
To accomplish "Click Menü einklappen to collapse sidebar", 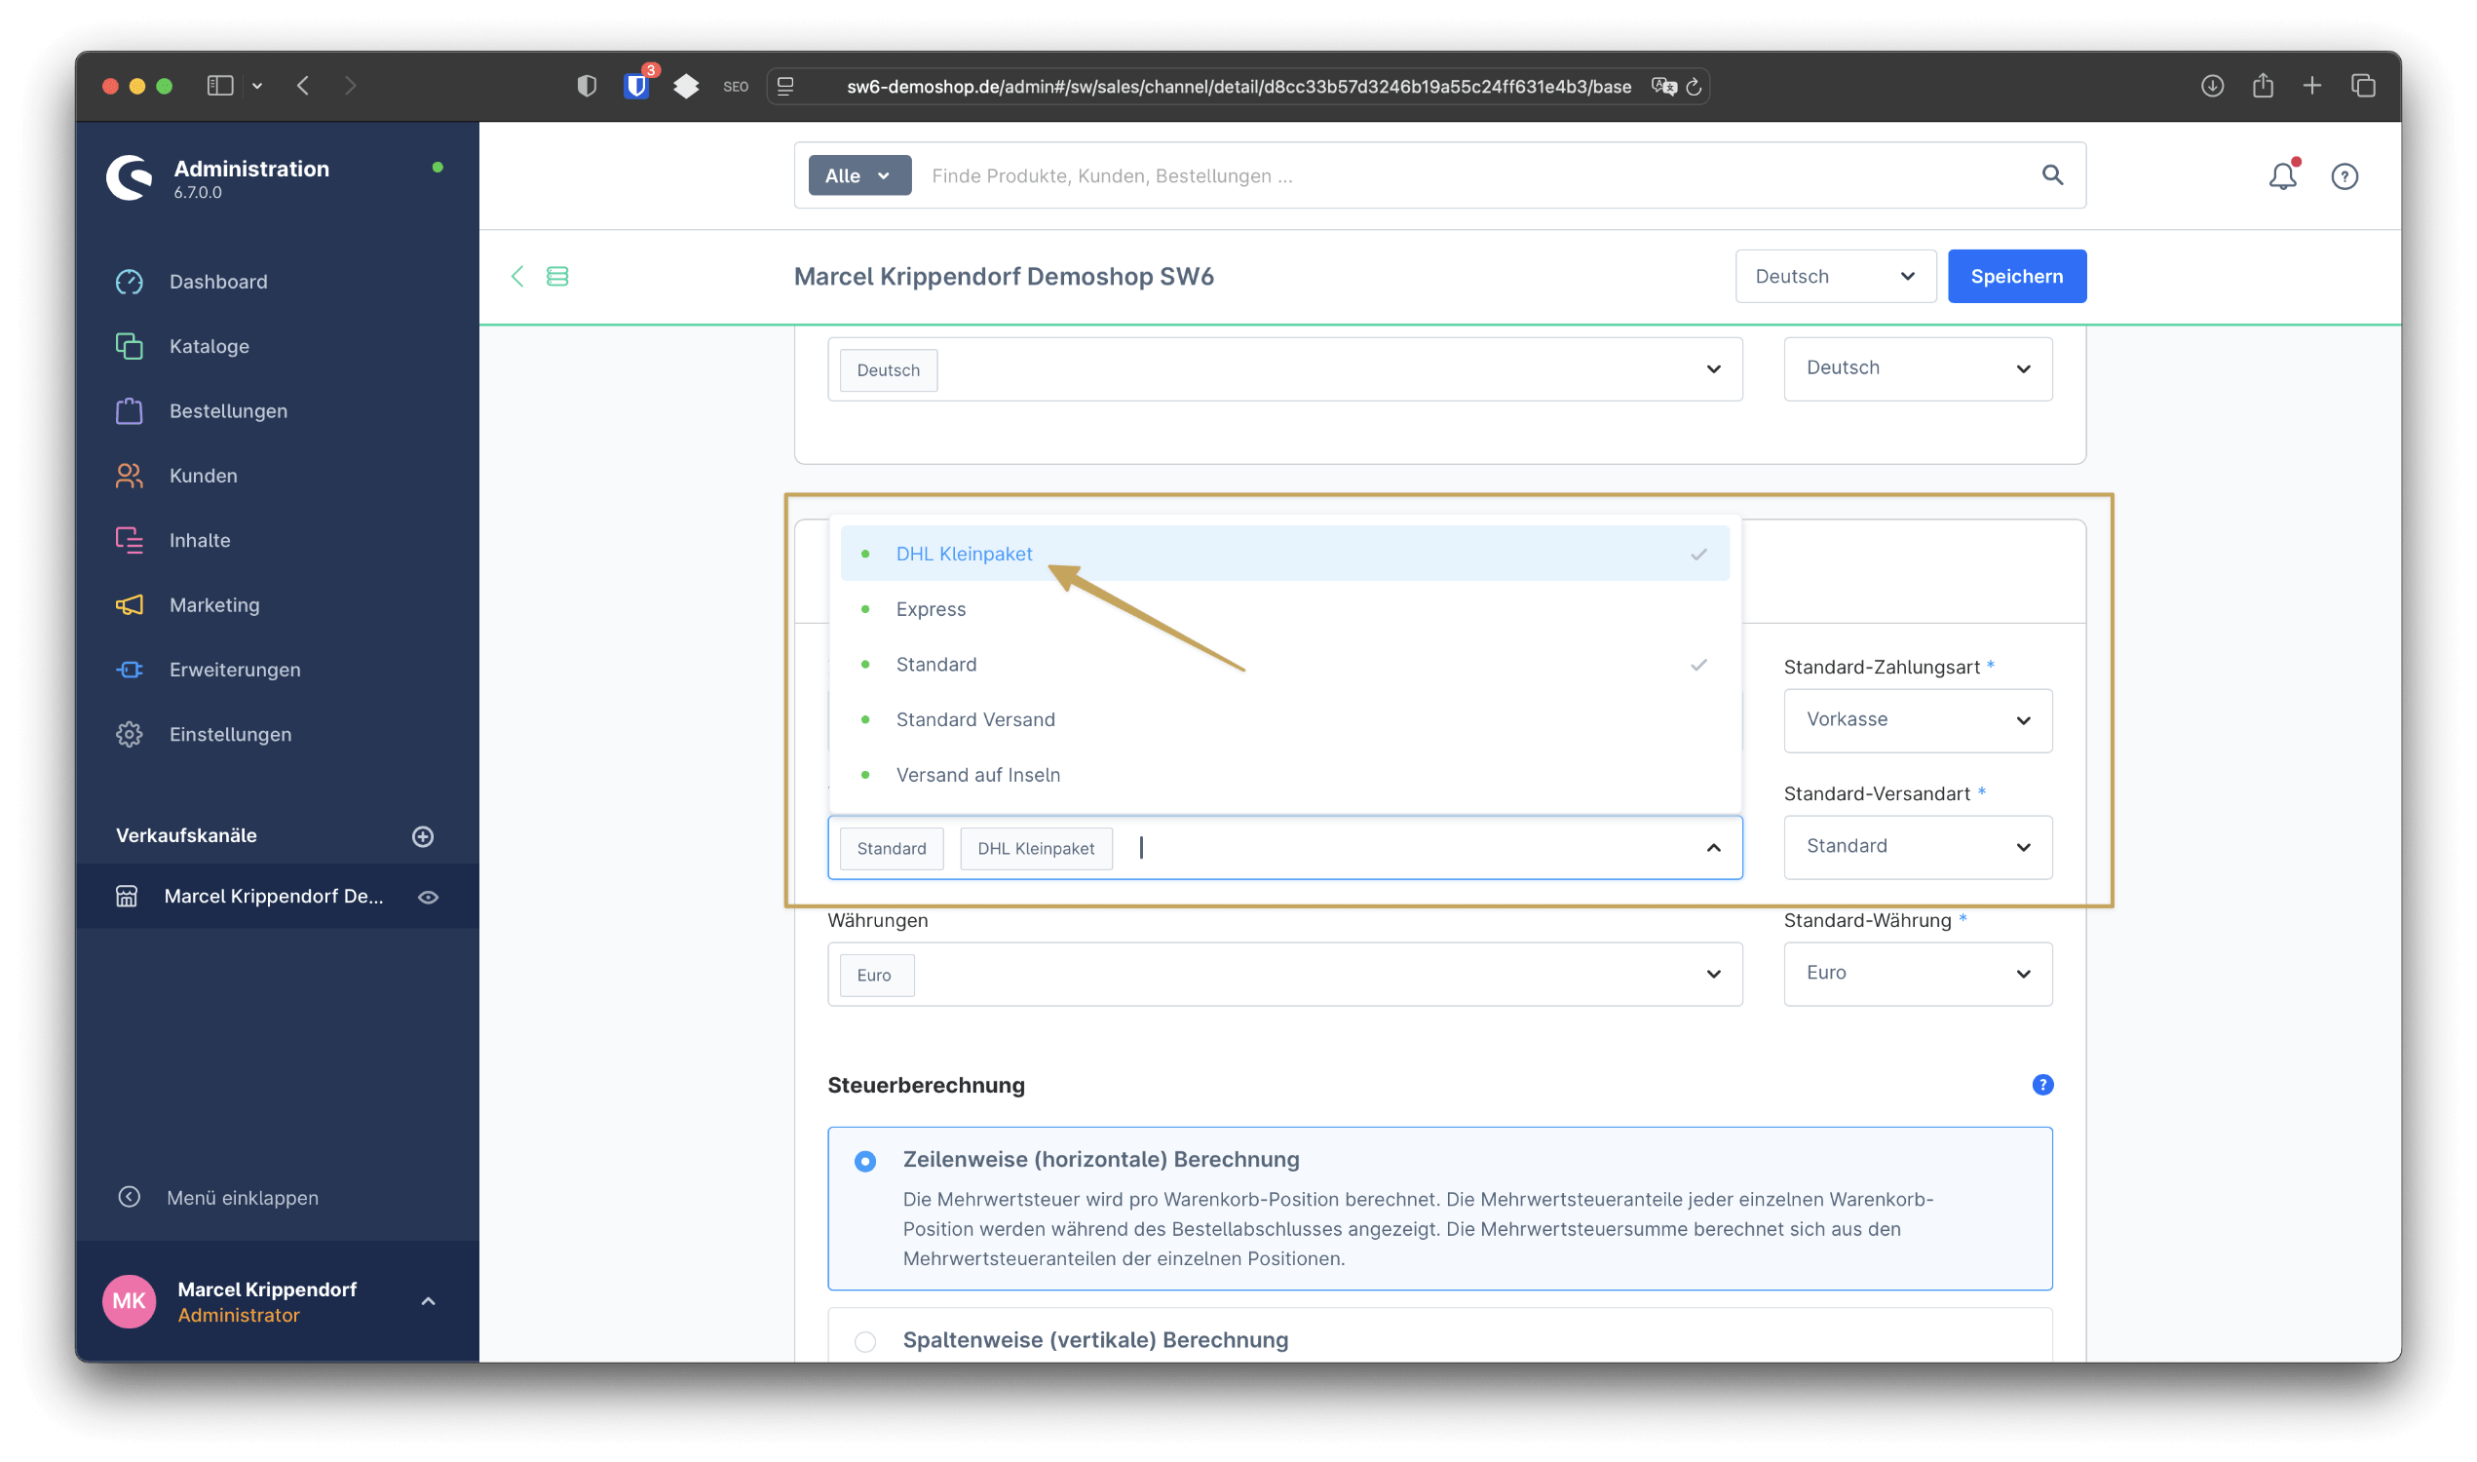I will pos(242,1197).
